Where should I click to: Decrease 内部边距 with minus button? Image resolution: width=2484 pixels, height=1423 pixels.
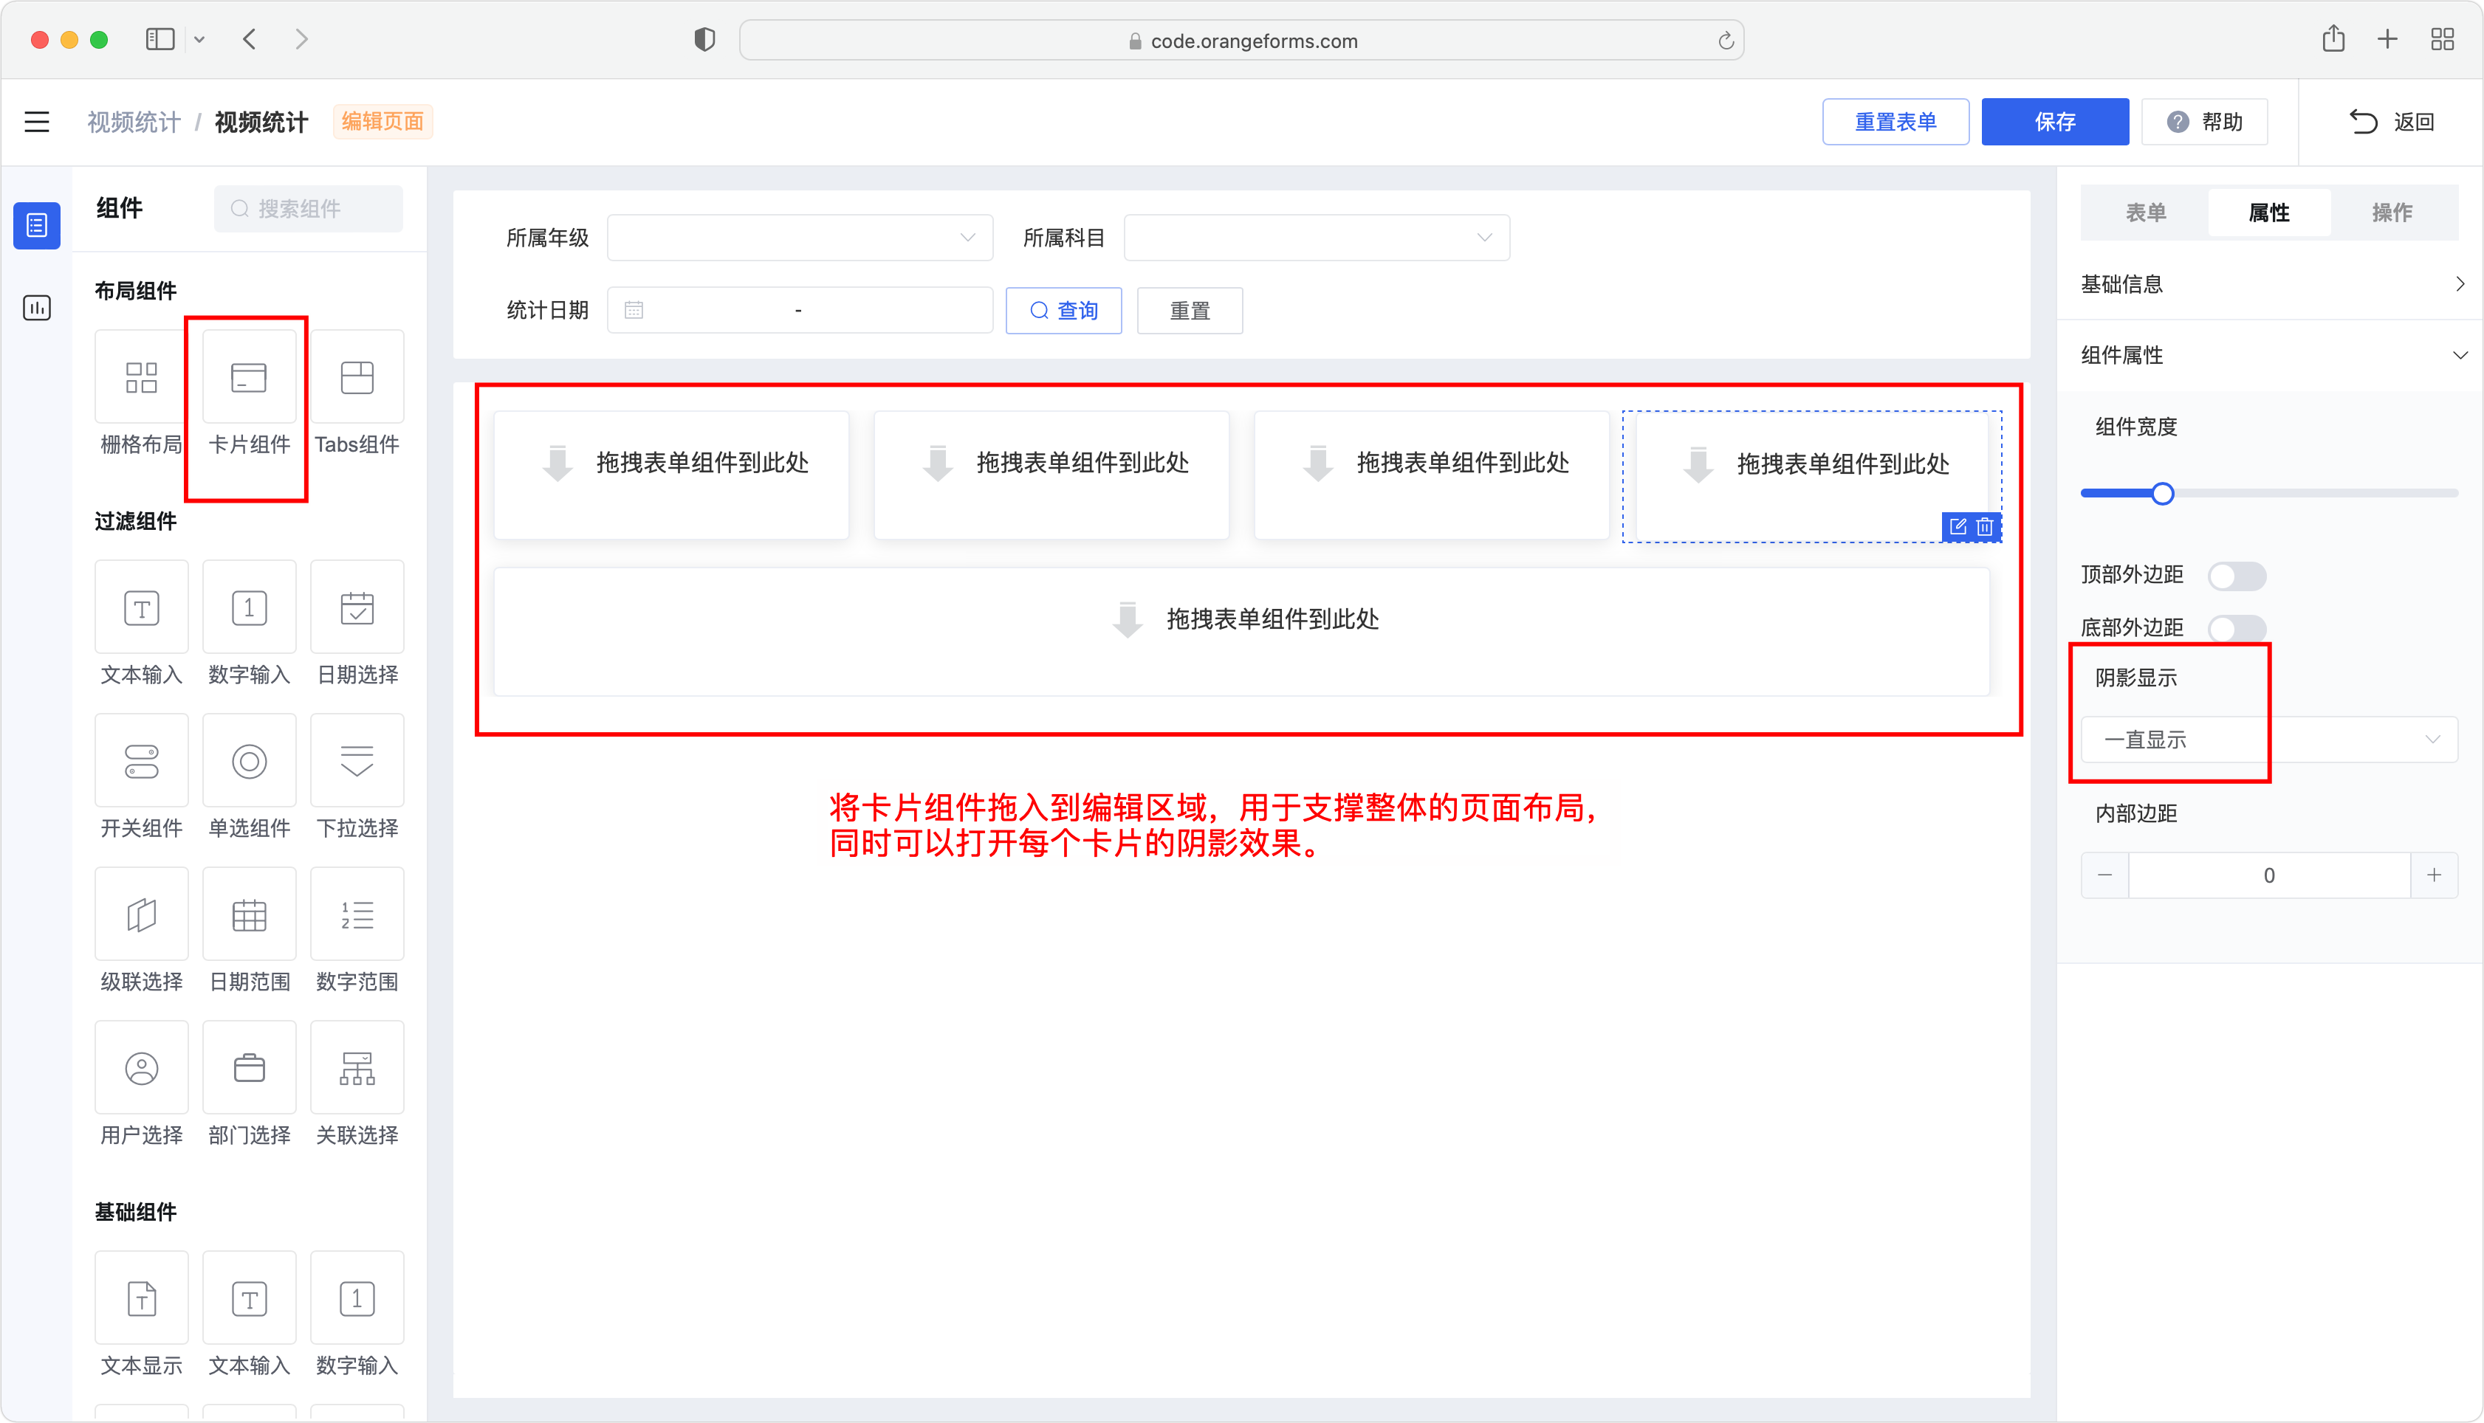click(2104, 875)
